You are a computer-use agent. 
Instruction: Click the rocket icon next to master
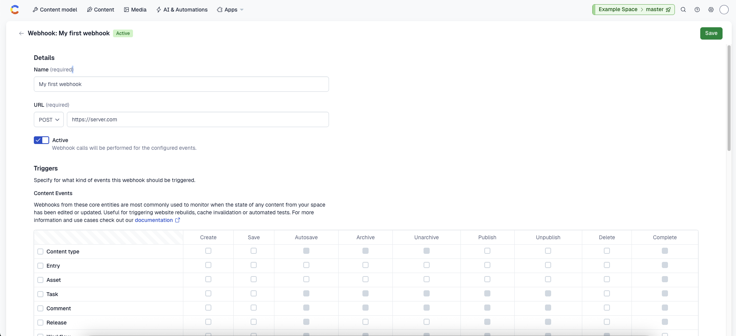tap(668, 10)
